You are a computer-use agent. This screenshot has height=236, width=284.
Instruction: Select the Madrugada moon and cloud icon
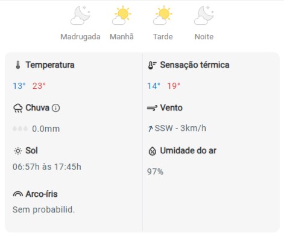coord(80,16)
